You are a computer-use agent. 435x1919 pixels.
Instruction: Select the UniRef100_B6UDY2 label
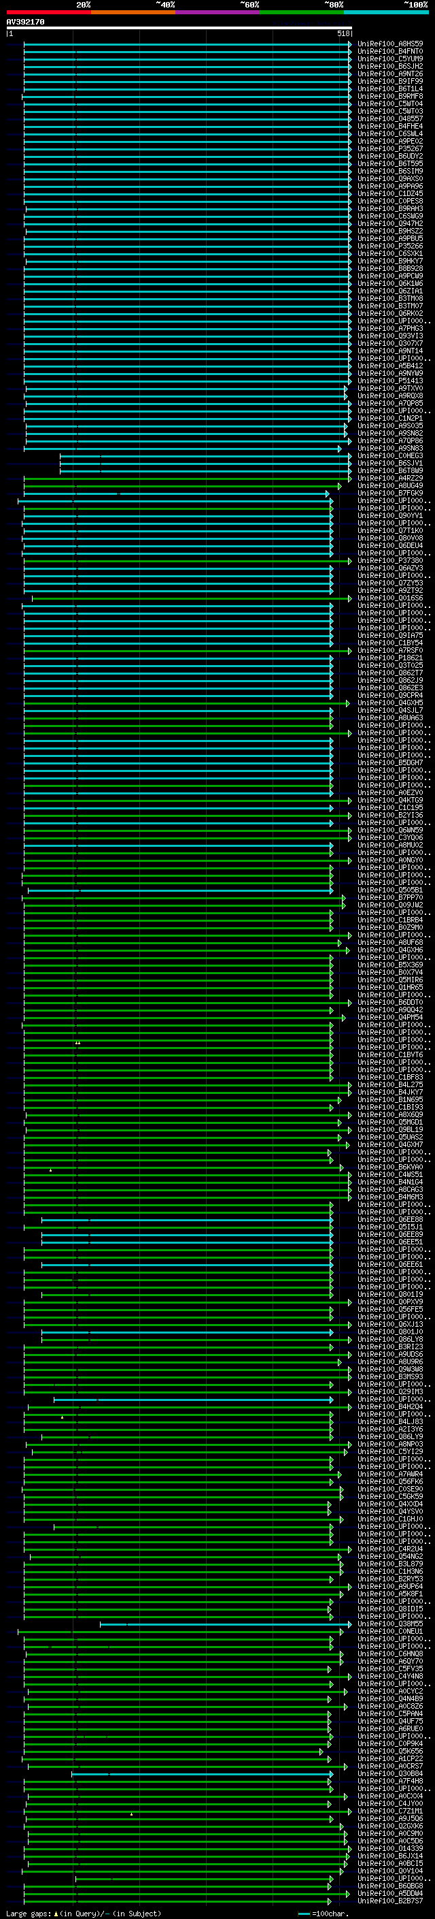click(390, 156)
